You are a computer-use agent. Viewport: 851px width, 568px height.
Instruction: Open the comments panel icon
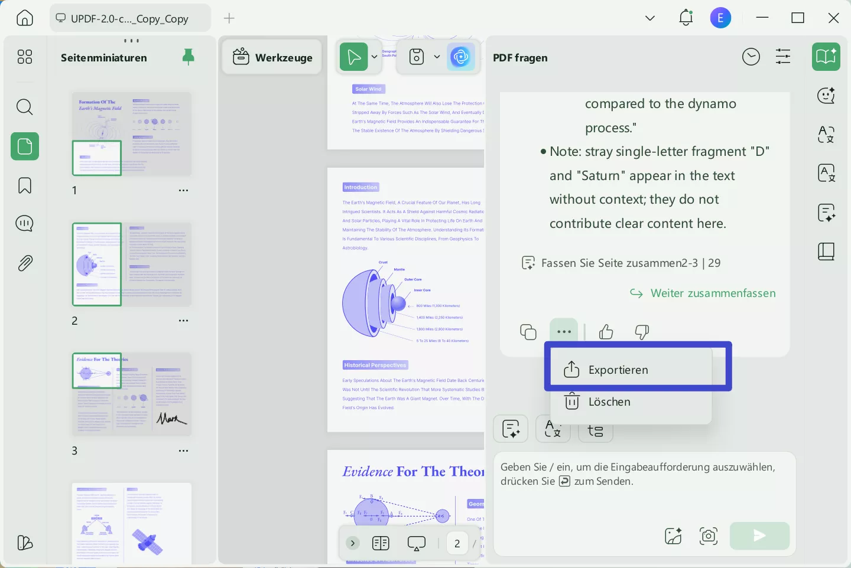[x=25, y=224]
